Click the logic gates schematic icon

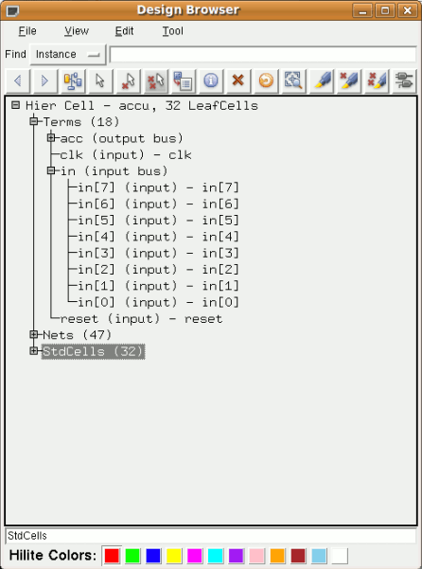point(404,80)
